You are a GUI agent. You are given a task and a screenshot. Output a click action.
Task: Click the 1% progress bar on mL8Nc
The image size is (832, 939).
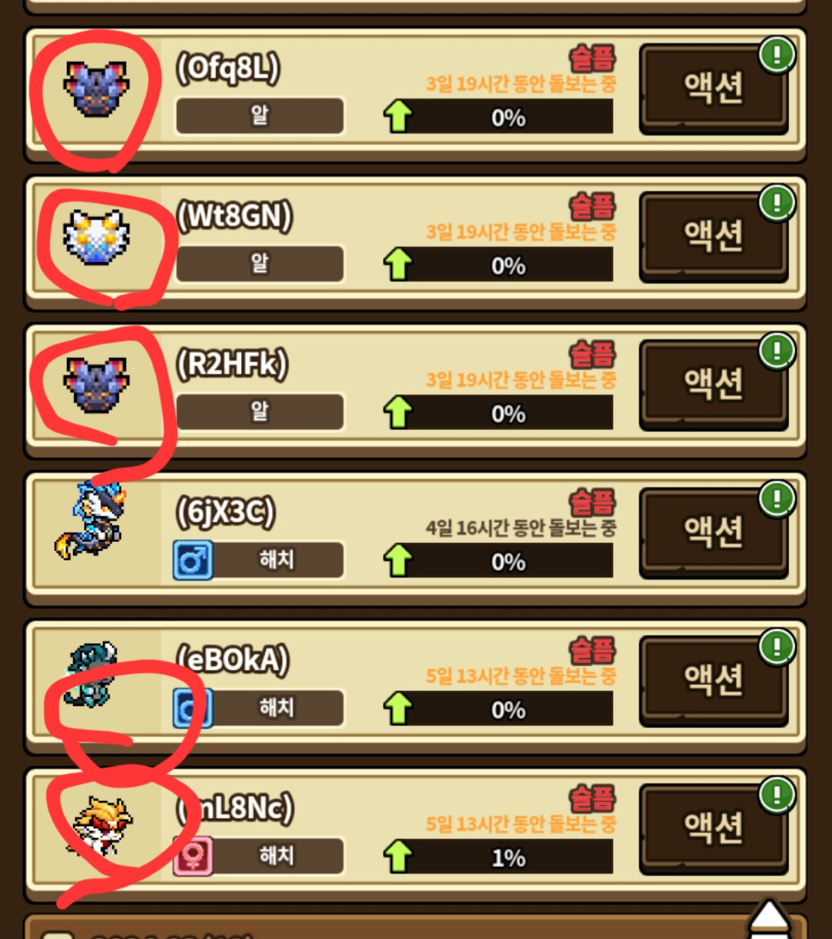[x=508, y=857]
